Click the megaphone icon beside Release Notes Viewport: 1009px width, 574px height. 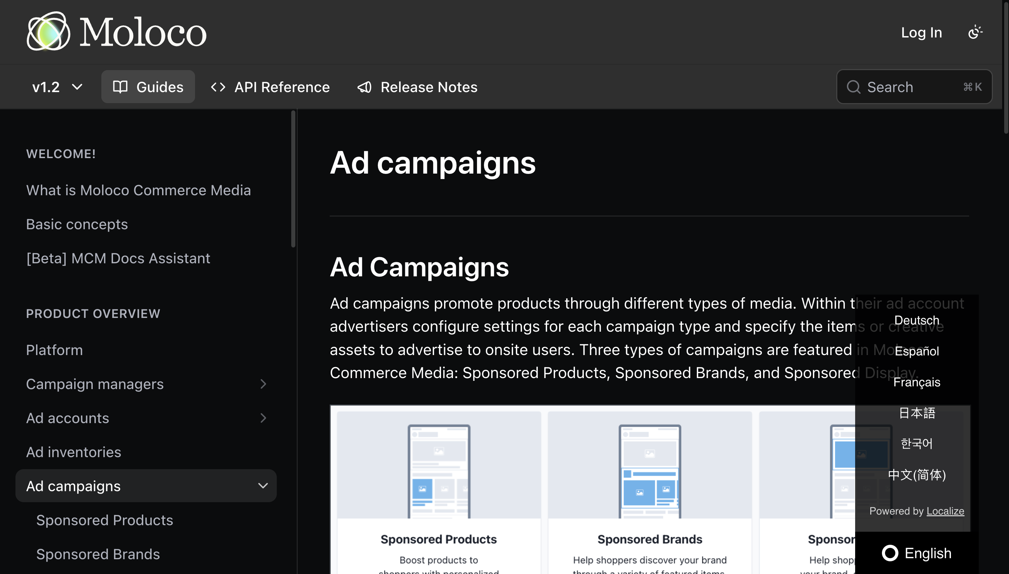point(364,87)
